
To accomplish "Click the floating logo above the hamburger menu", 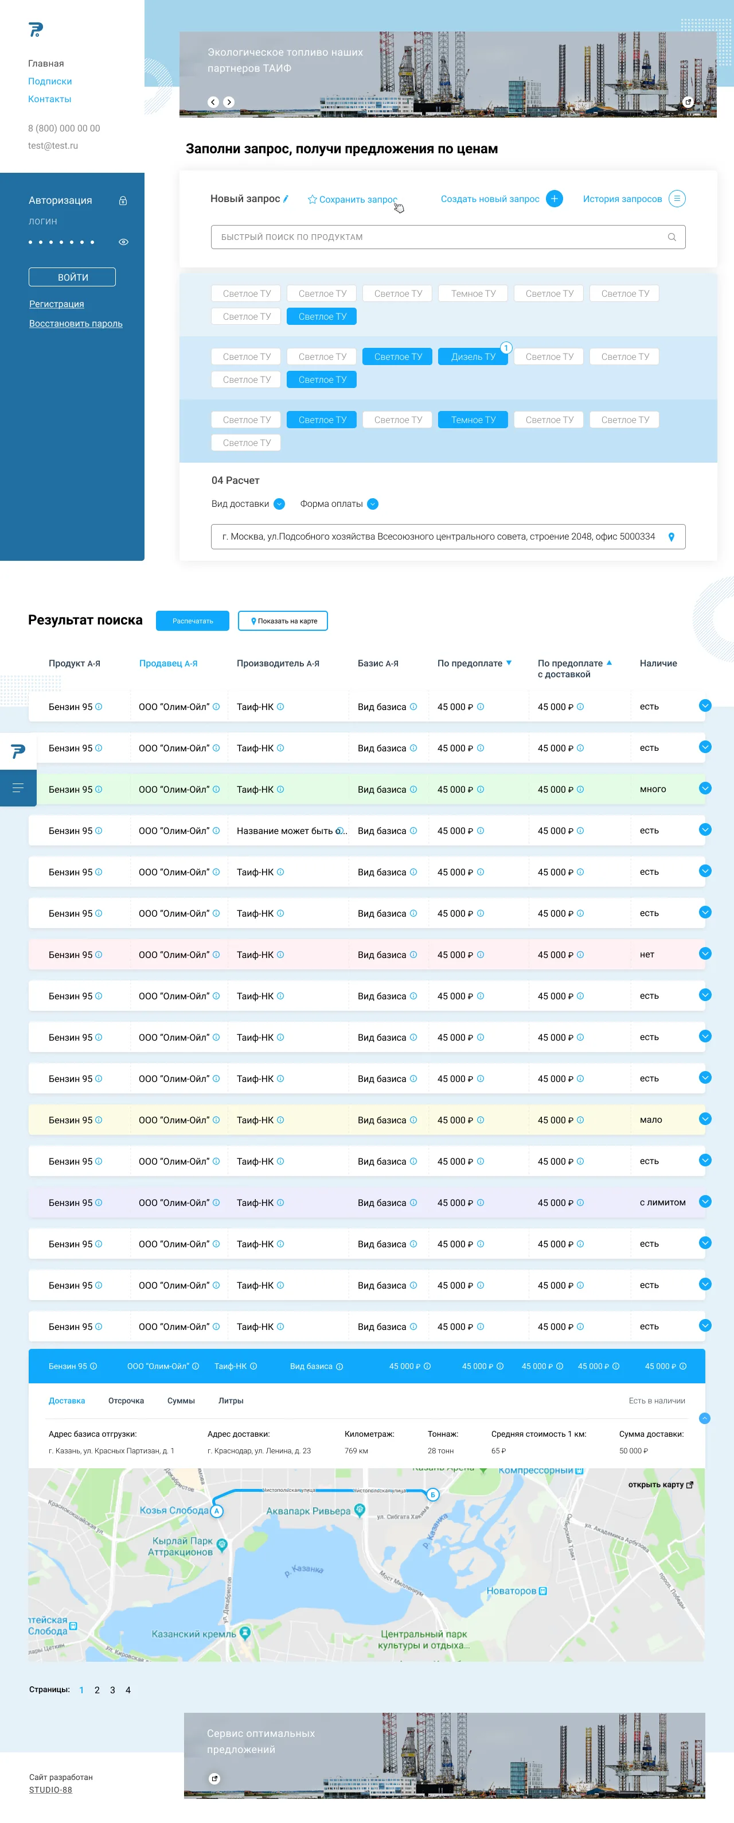I will [x=18, y=751].
